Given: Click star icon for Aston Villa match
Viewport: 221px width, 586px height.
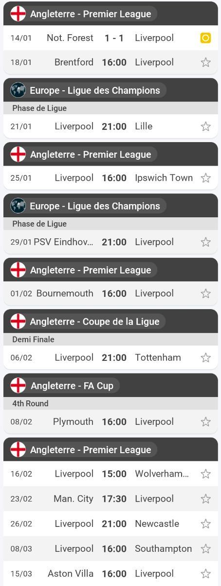Looking at the screenshot, I should (206, 573).
